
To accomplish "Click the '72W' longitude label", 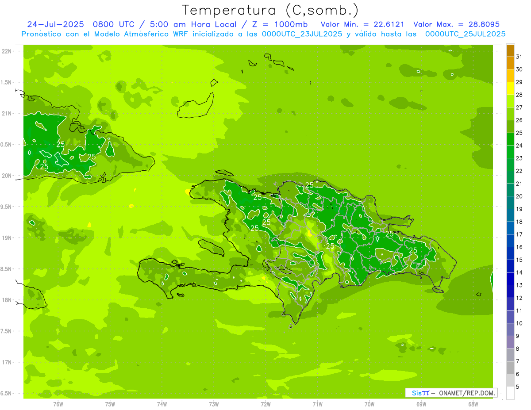I will (265, 404).
